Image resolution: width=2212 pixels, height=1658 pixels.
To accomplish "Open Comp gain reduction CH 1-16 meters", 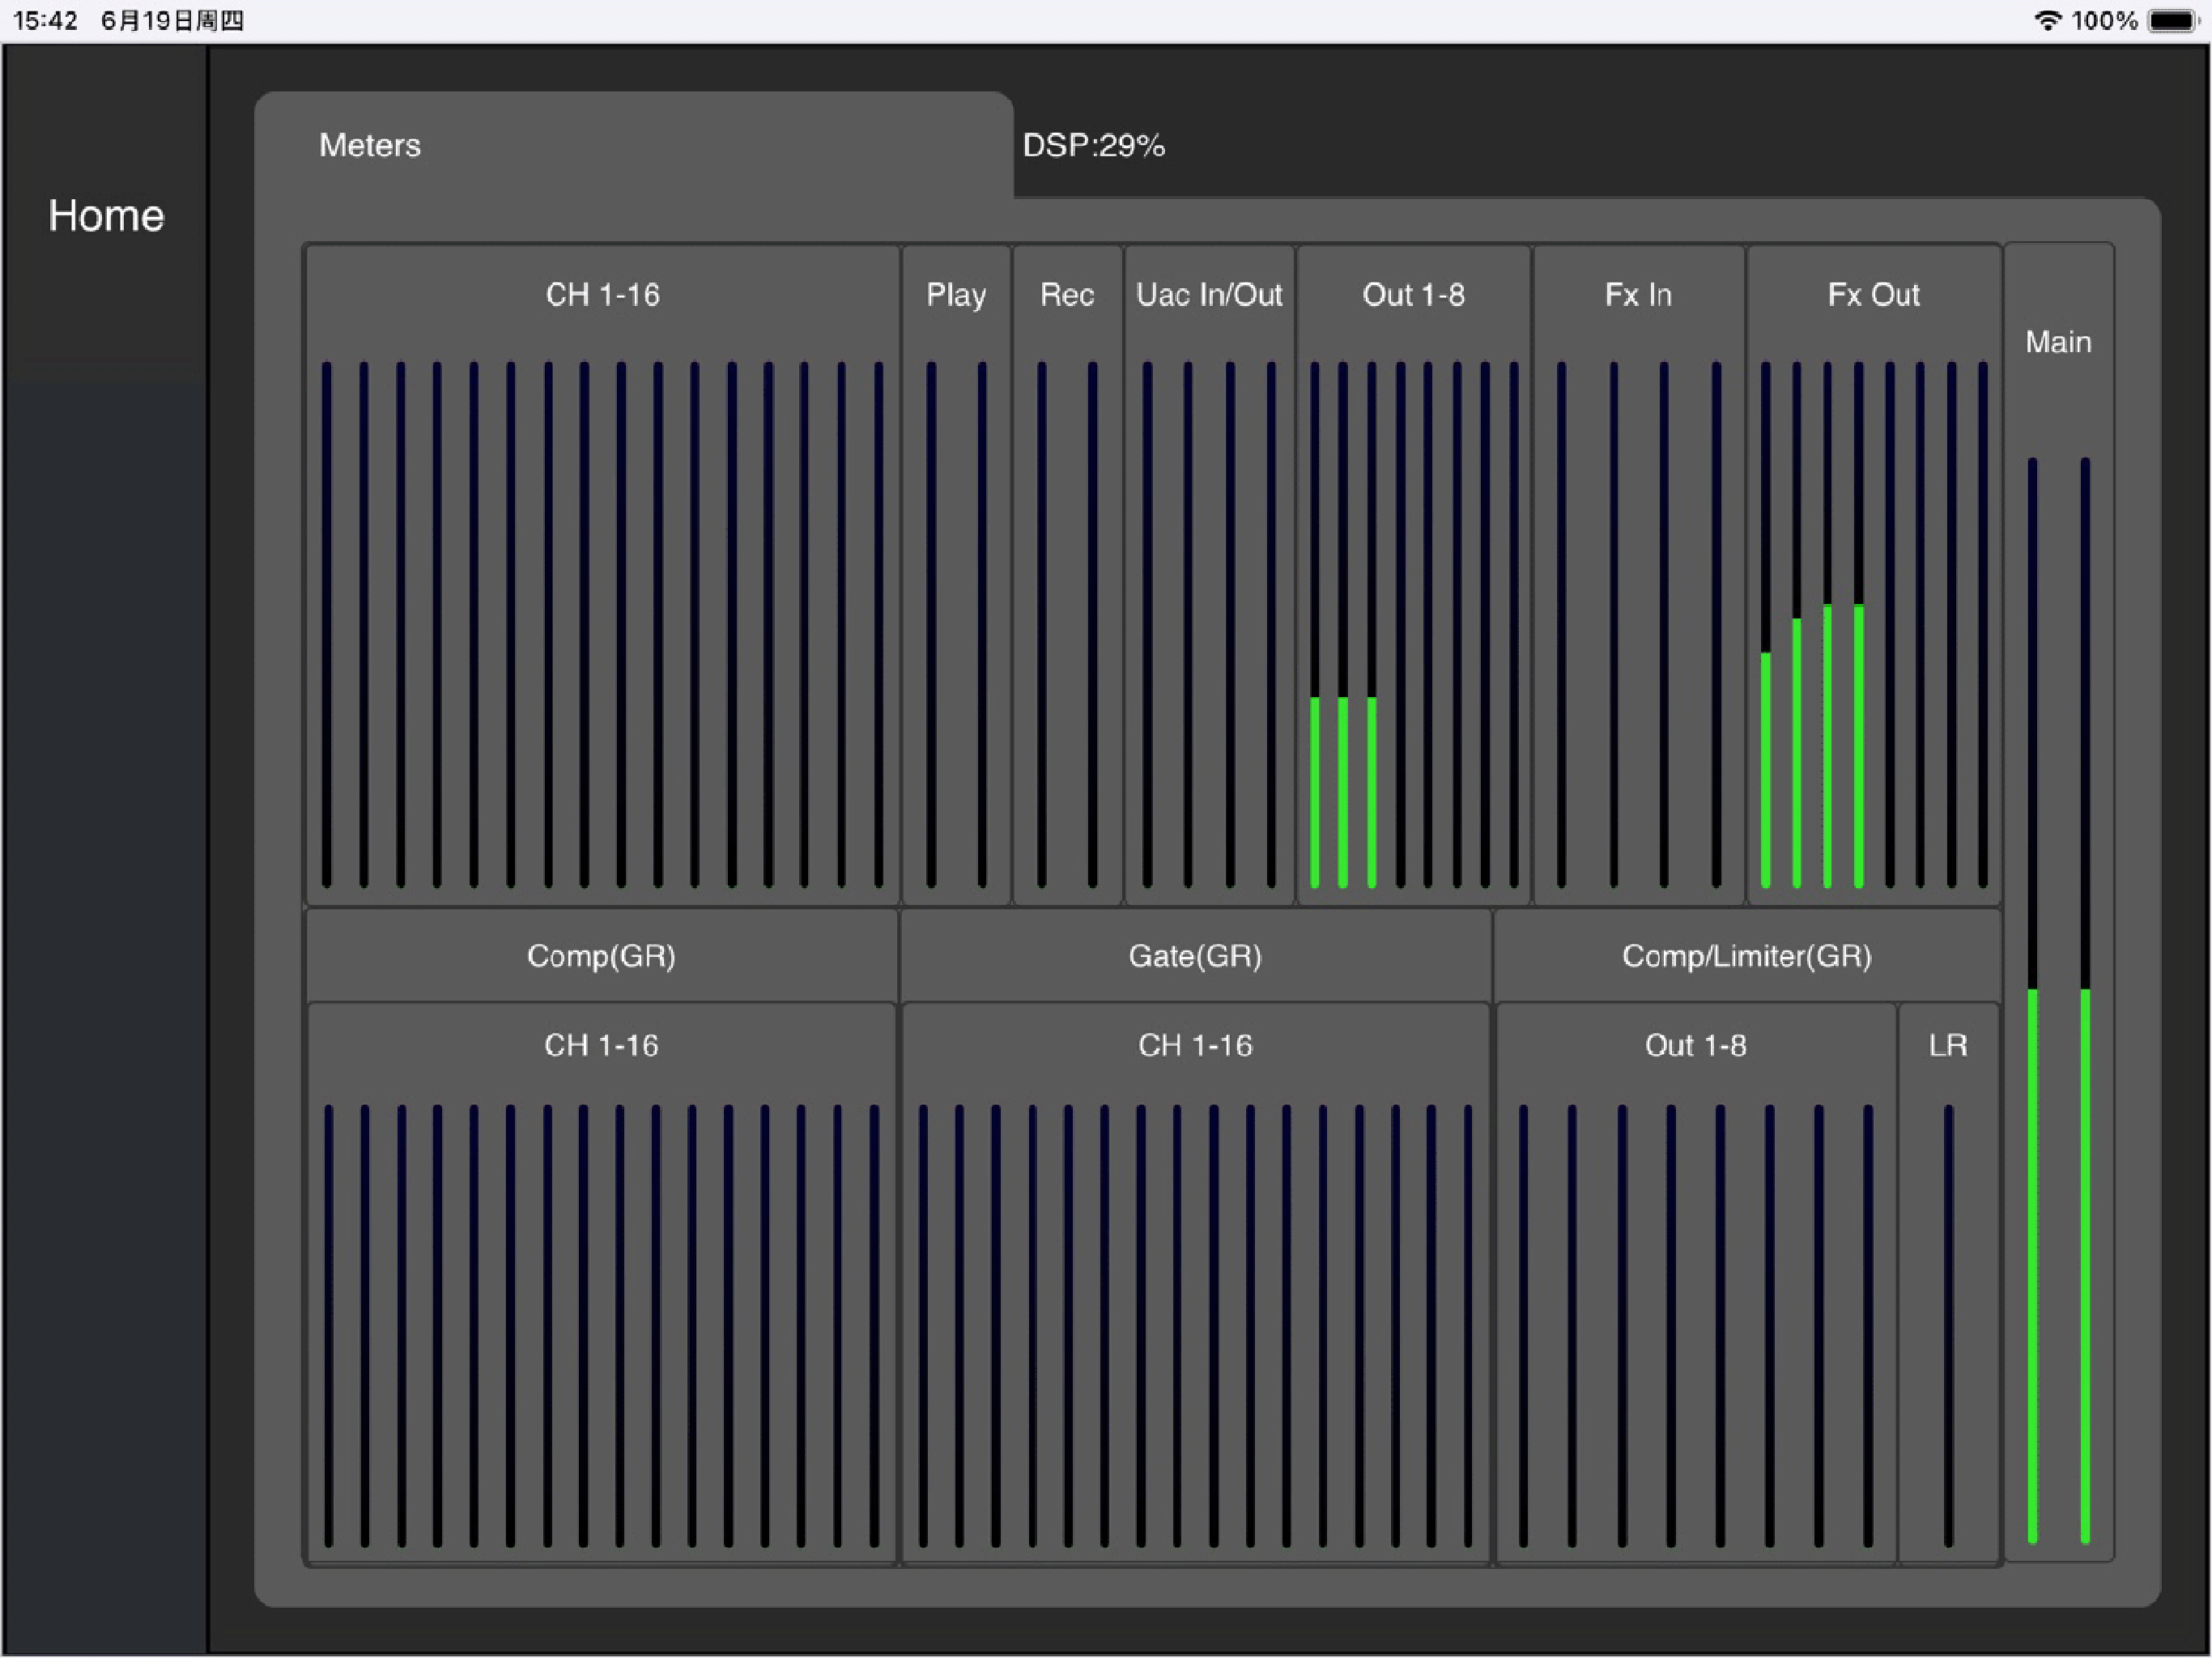I will click(x=602, y=1283).
